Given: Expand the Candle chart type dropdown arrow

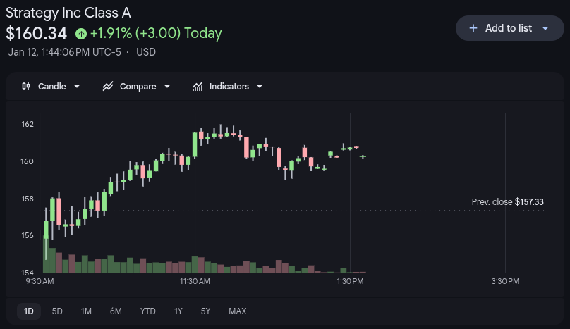Looking at the screenshot, I should pos(77,86).
